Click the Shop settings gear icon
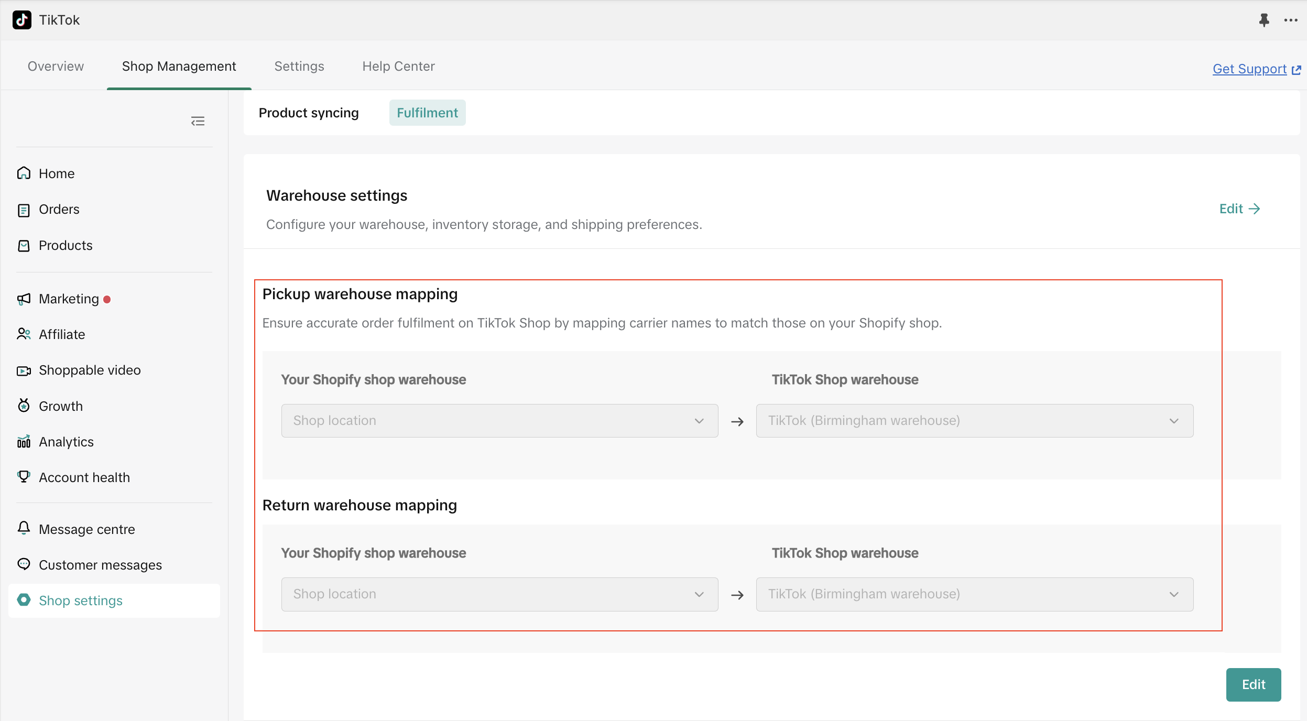1307x721 pixels. click(24, 599)
